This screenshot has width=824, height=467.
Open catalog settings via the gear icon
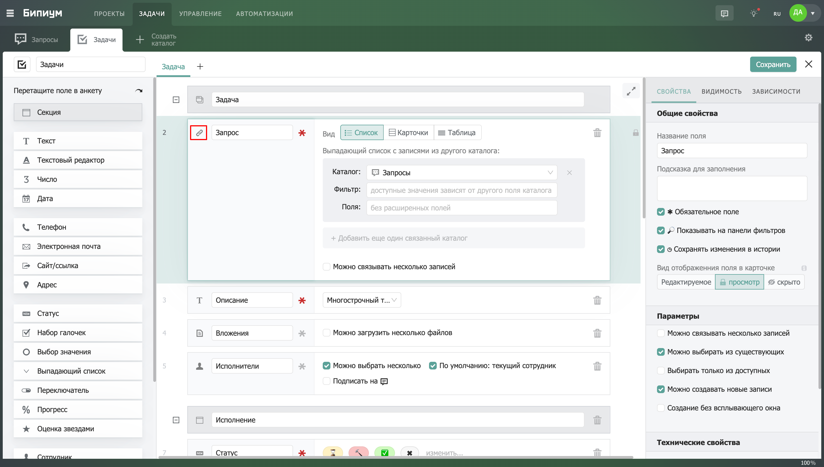pyautogui.click(x=808, y=38)
